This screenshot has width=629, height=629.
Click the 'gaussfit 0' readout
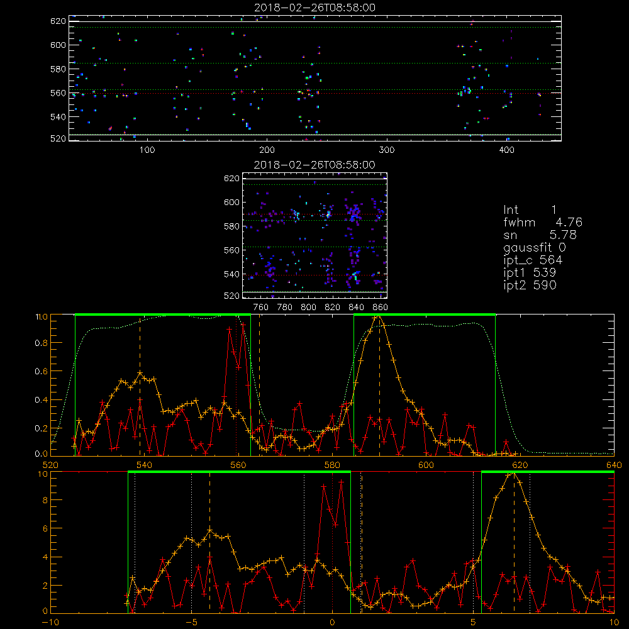[x=535, y=248]
